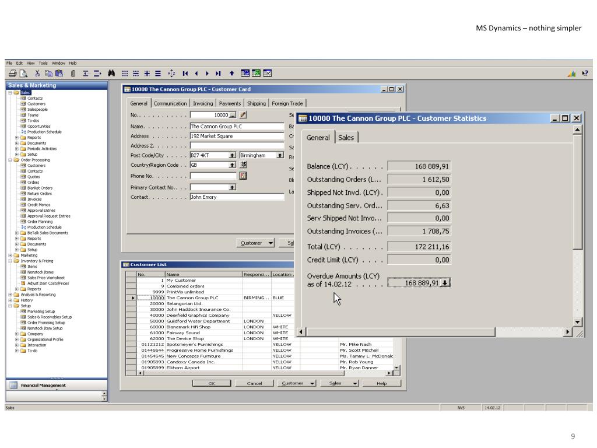The image size is (597, 448).
Task: Click the window icon in Customer Statistics title bar
Action: coord(303,118)
